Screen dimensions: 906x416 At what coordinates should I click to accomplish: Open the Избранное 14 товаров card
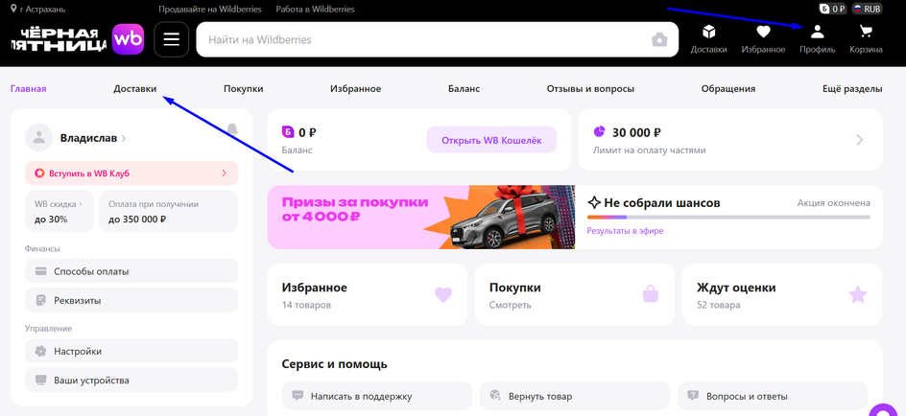pos(368,295)
